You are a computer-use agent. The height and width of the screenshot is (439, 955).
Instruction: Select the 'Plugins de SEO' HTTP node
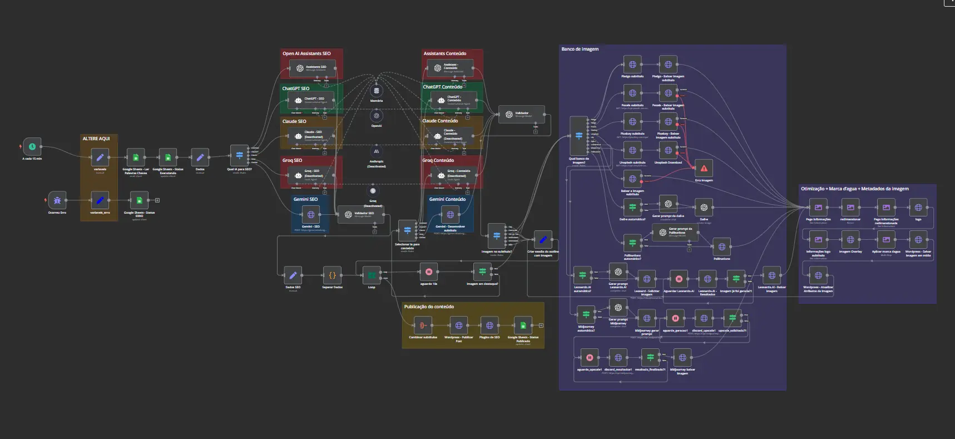coord(489,325)
